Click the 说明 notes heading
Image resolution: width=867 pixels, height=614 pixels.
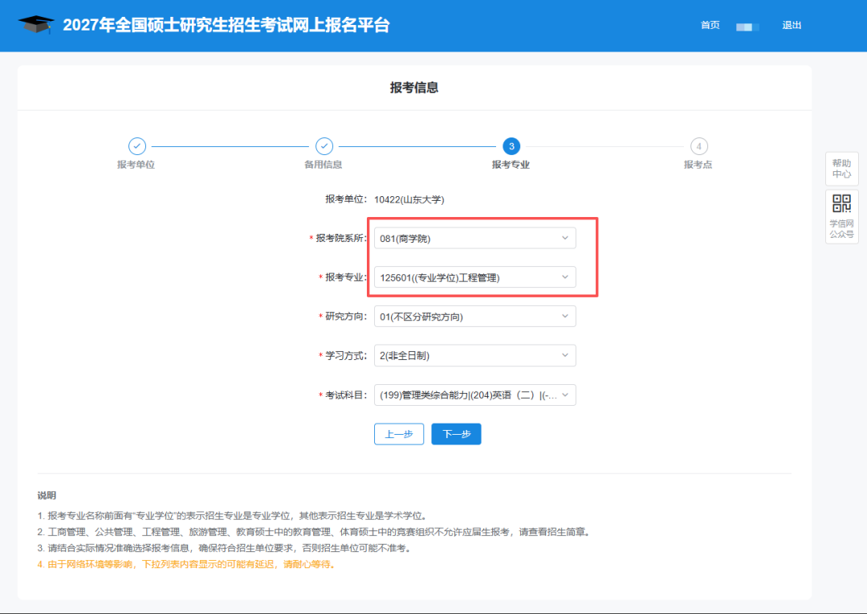47,495
